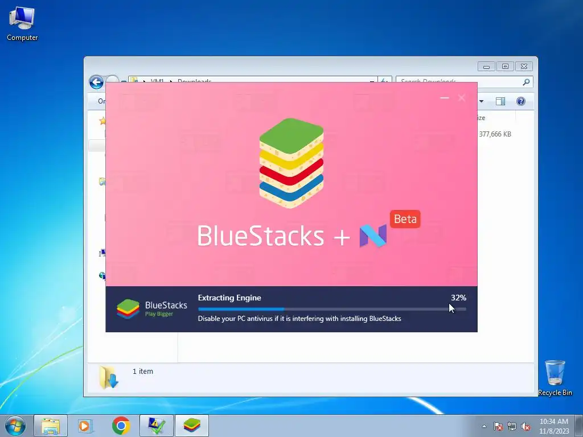Image resolution: width=583 pixels, height=437 pixels.
Task: Click the muted volume tray icon
Action: pos(525,426)
